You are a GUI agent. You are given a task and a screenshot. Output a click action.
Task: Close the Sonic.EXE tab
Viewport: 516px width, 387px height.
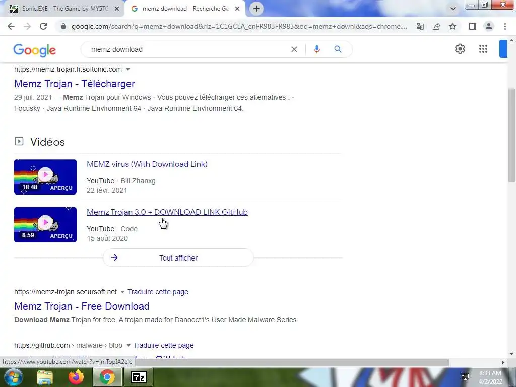[x=117, y=9]
